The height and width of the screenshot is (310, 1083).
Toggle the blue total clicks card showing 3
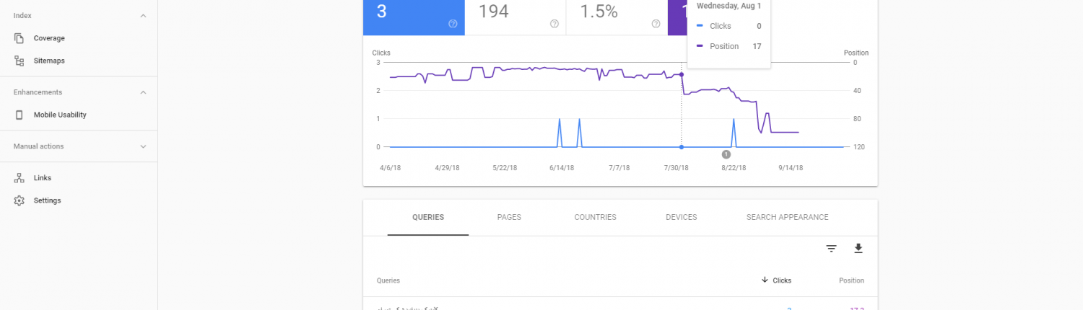point(412,16)
